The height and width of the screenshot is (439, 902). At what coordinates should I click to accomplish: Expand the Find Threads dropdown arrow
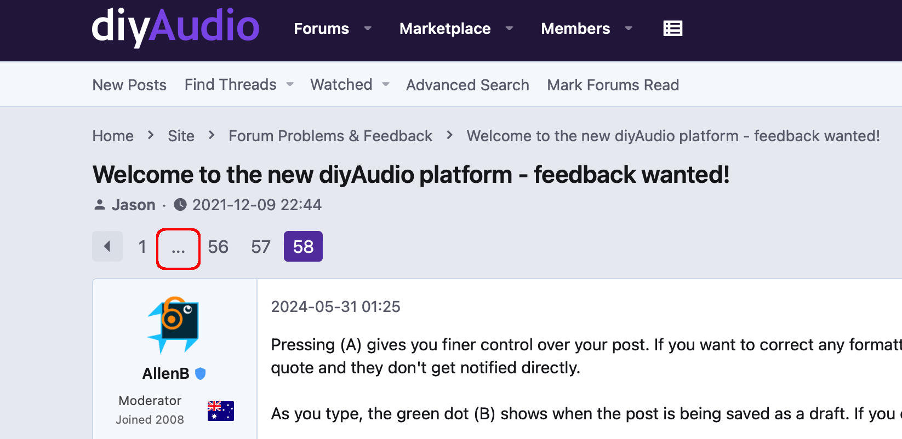point(290,84)
